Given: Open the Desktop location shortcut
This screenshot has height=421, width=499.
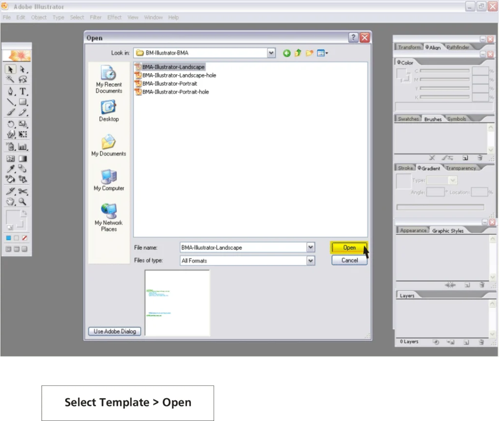Looking at the screenshot, I should pyautogui.click(x=109, y=111).
